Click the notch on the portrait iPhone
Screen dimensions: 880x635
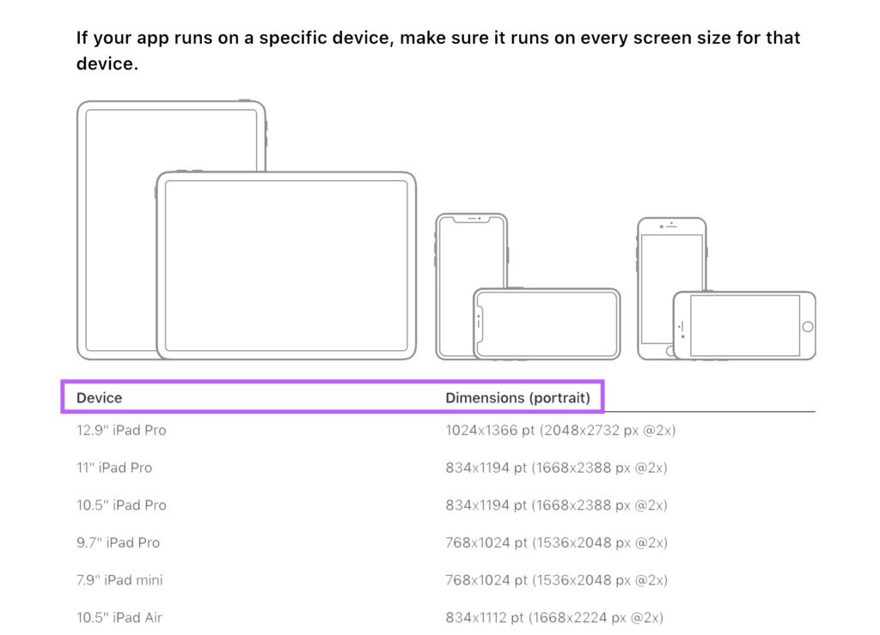coord(471,219)
